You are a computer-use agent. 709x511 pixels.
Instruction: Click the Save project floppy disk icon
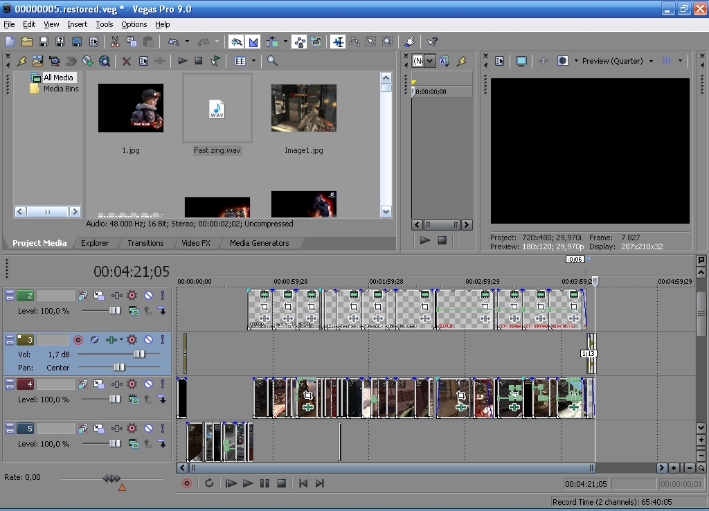click(44, 42)
